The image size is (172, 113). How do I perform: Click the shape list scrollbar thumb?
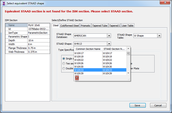[x=128, y=54]
